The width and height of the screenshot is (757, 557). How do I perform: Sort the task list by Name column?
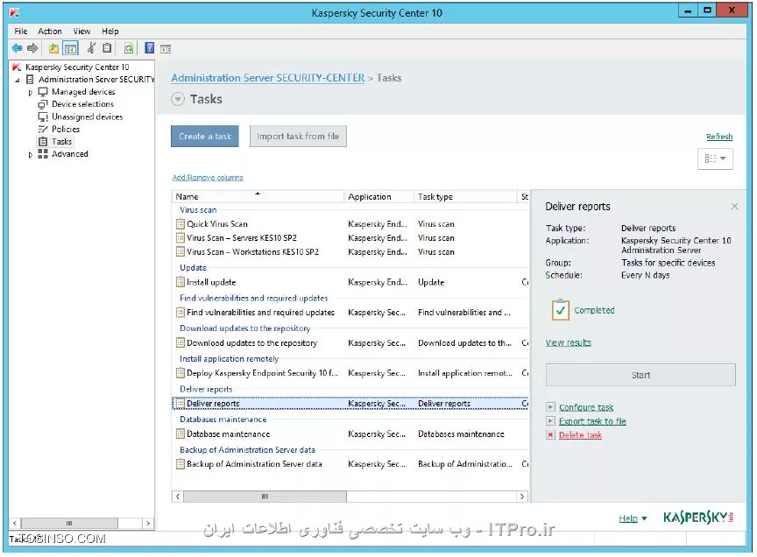coord(258,196)
